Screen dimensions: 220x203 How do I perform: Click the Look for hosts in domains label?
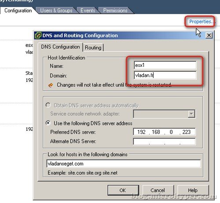click(88, 155)
